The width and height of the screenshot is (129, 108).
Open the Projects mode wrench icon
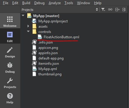tap(10, 81)
